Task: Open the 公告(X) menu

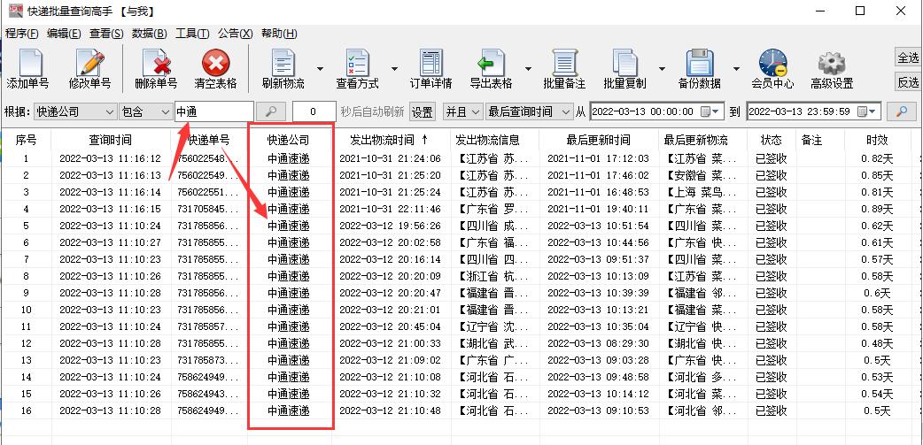Action: [x=235, y=34]
